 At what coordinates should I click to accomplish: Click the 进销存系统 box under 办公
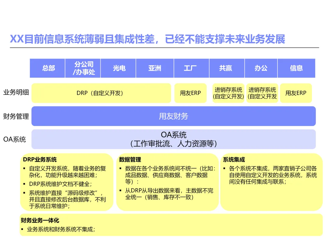coord(262,93)
